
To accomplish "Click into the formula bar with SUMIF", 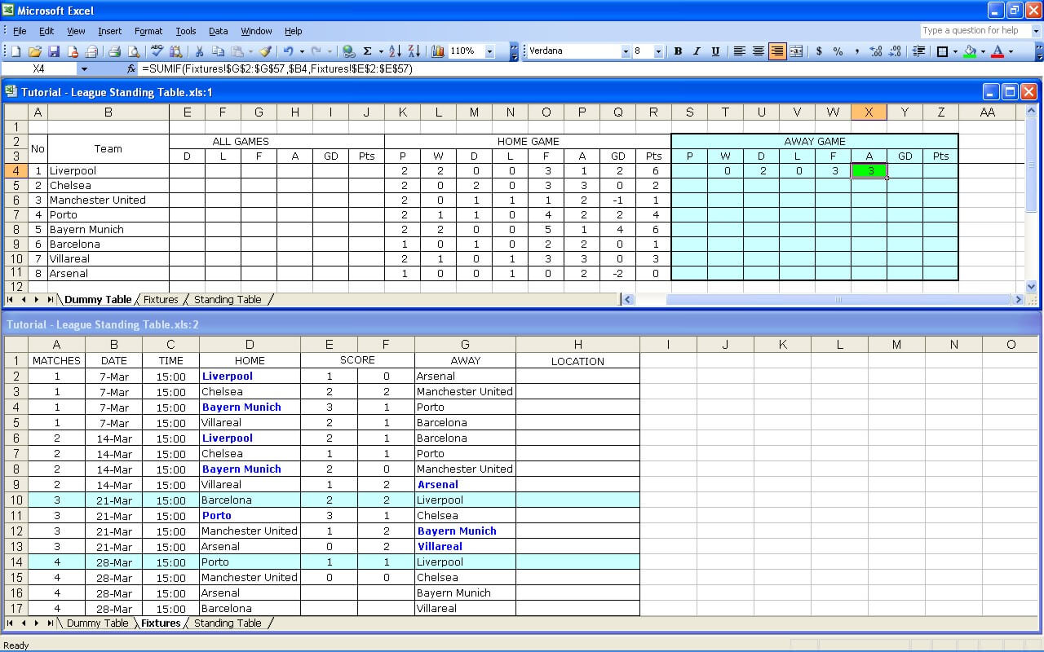I will [587, 69].
